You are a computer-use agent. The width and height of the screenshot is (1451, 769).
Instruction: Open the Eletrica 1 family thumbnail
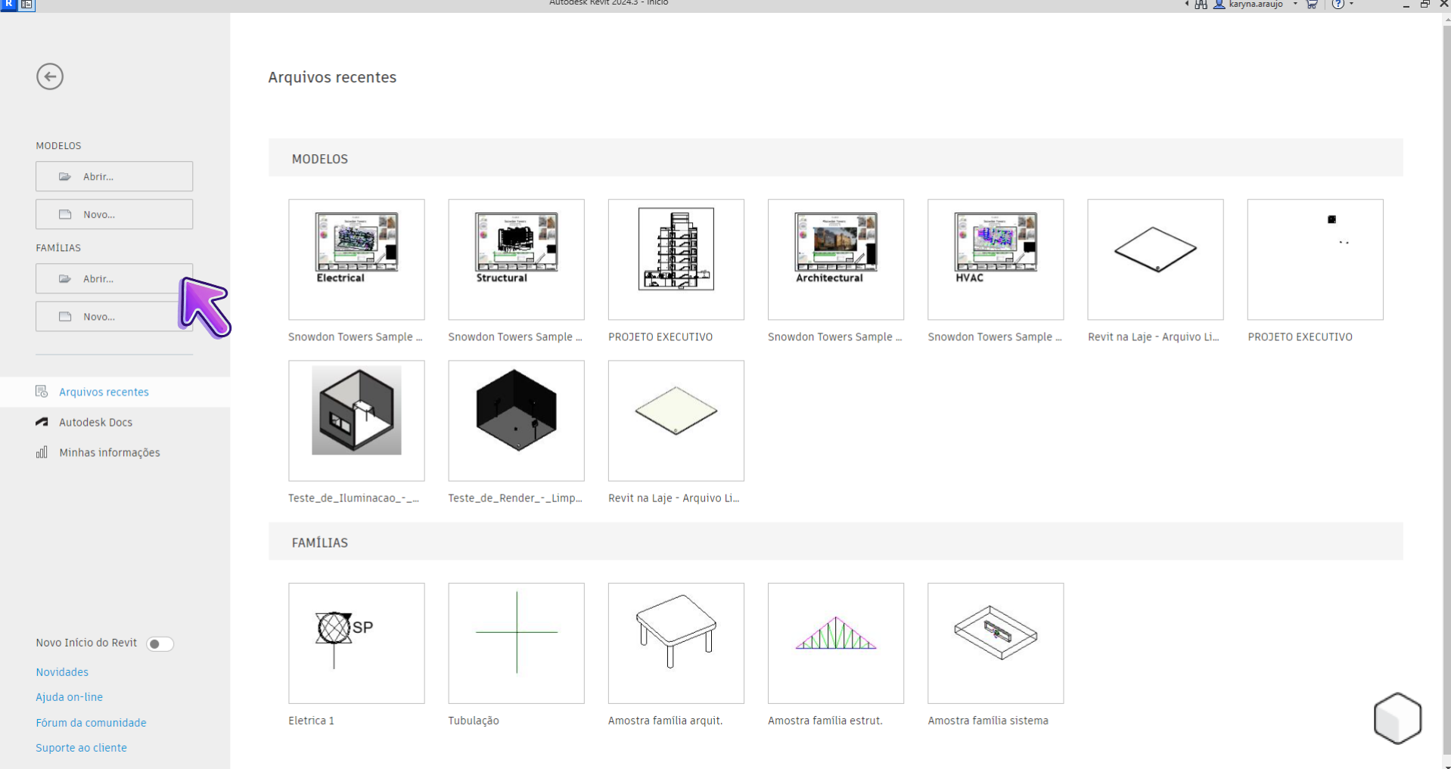356,643
